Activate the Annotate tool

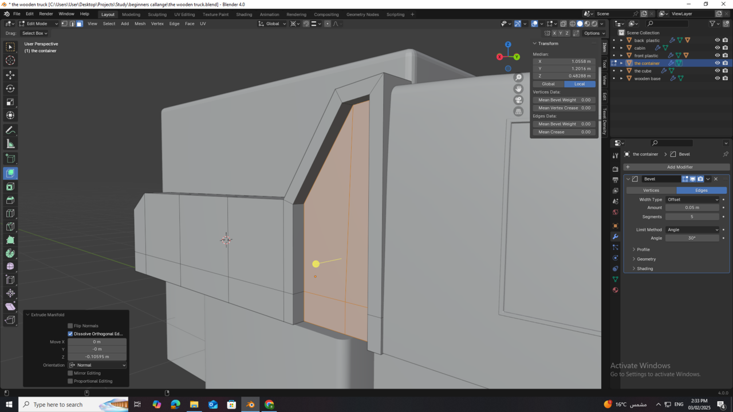pos(10,130)
